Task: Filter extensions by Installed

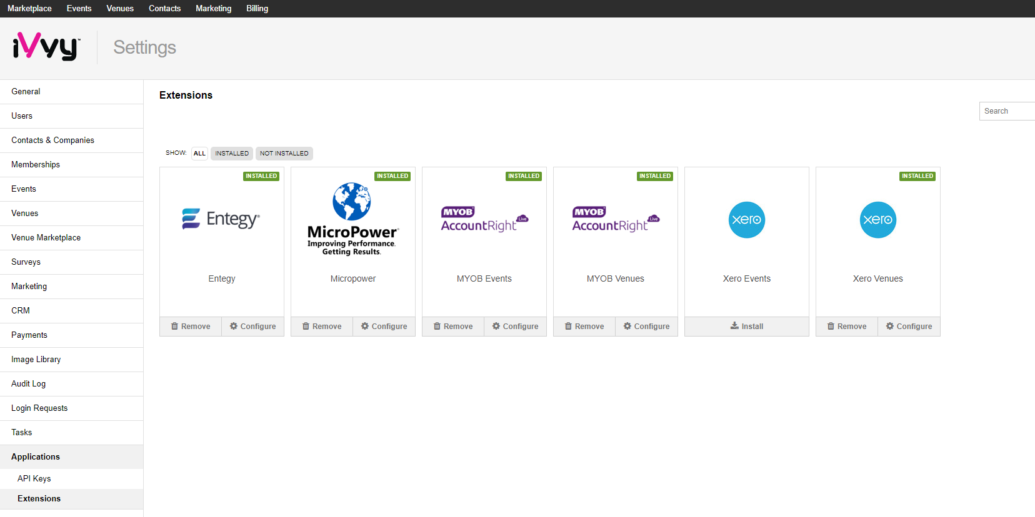Action: (232, 154)
